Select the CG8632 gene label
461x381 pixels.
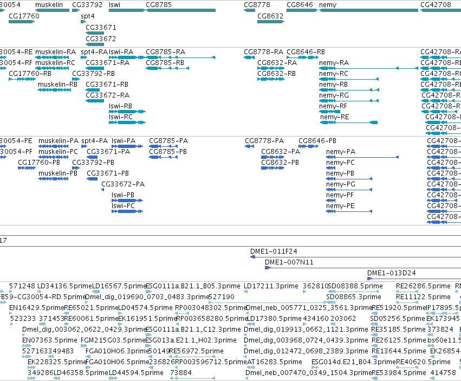click(270, 16)
